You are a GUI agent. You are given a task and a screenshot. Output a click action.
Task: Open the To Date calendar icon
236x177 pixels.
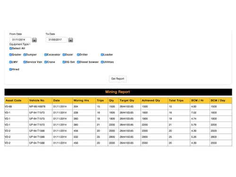[71, 40]
